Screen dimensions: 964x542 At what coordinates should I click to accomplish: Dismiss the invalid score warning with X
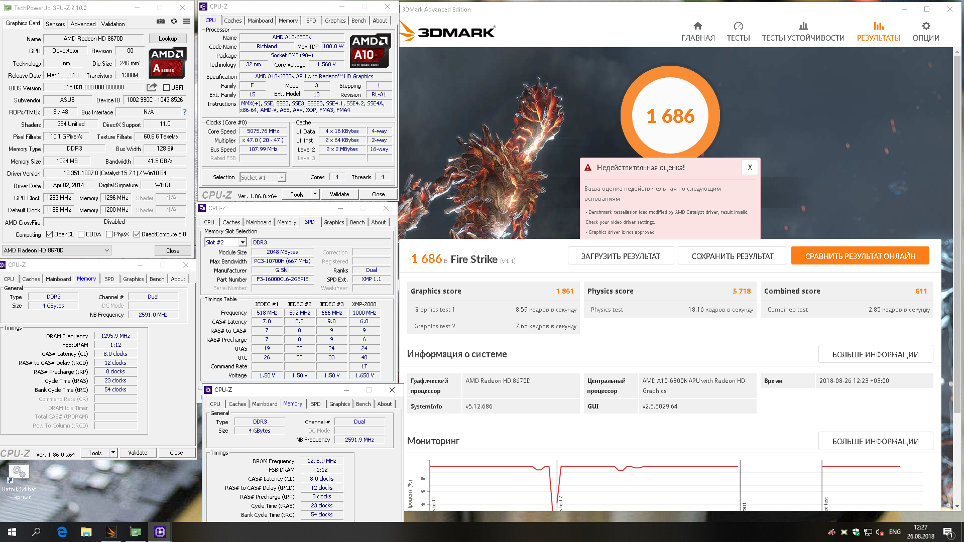(750, 168)
